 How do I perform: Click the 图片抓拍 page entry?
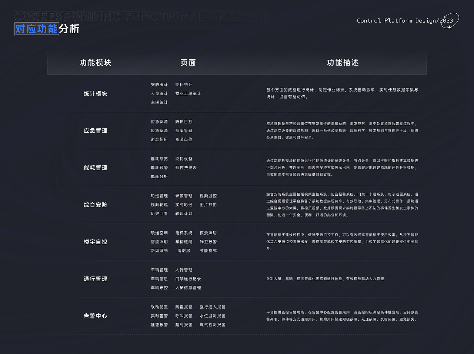click(x=208, y=205)
